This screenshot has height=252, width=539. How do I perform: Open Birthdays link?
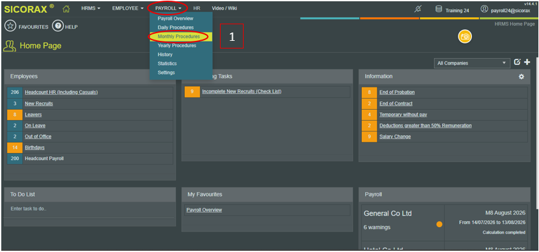(35, 147)
